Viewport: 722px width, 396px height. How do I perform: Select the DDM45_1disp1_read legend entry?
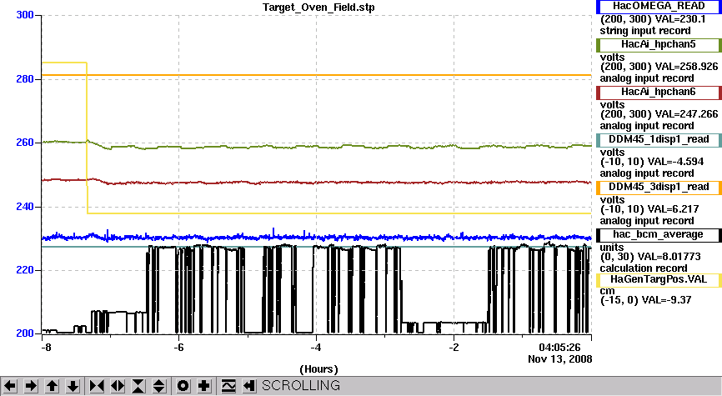point(659,139)
